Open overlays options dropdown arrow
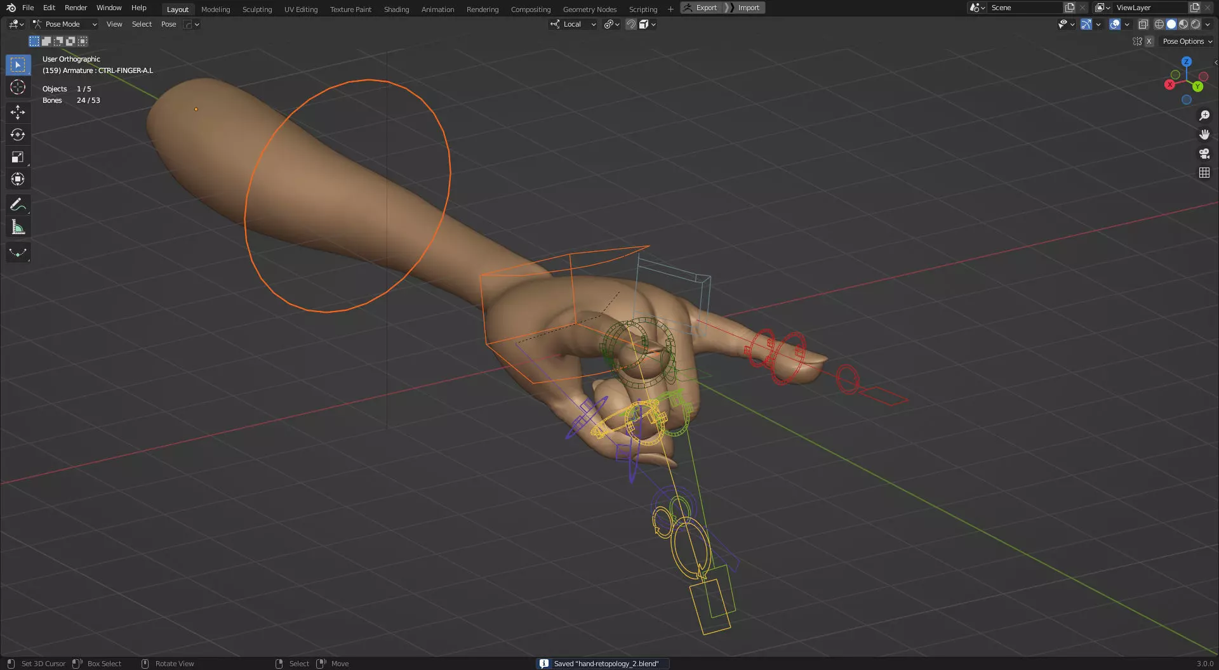This screenshot has width=1219, height=670. coord(1127,24)
